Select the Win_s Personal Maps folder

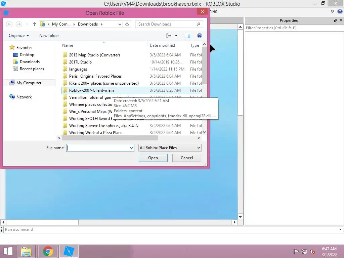[87, 111]
